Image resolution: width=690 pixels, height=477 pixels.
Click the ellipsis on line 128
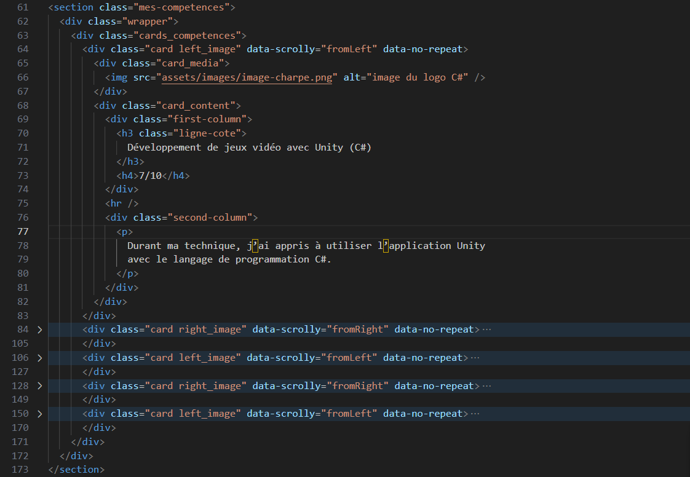(488, 385)
